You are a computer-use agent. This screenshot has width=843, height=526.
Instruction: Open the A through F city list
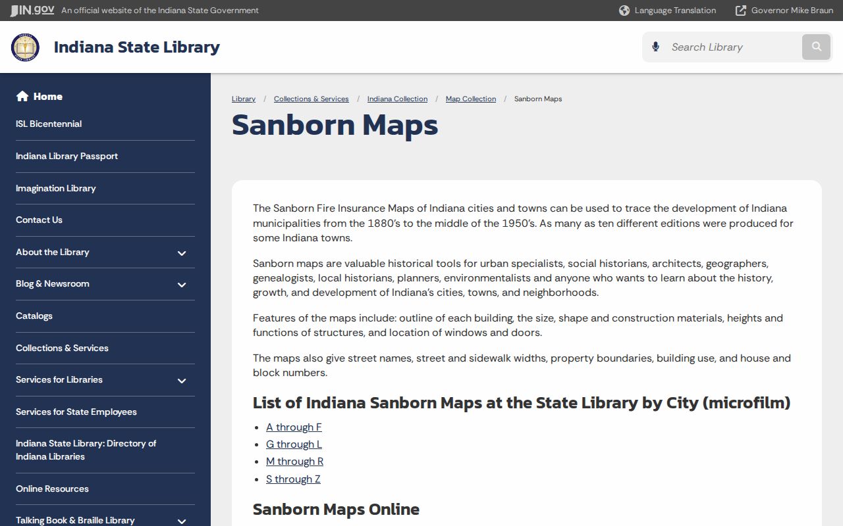click(294, 427)
